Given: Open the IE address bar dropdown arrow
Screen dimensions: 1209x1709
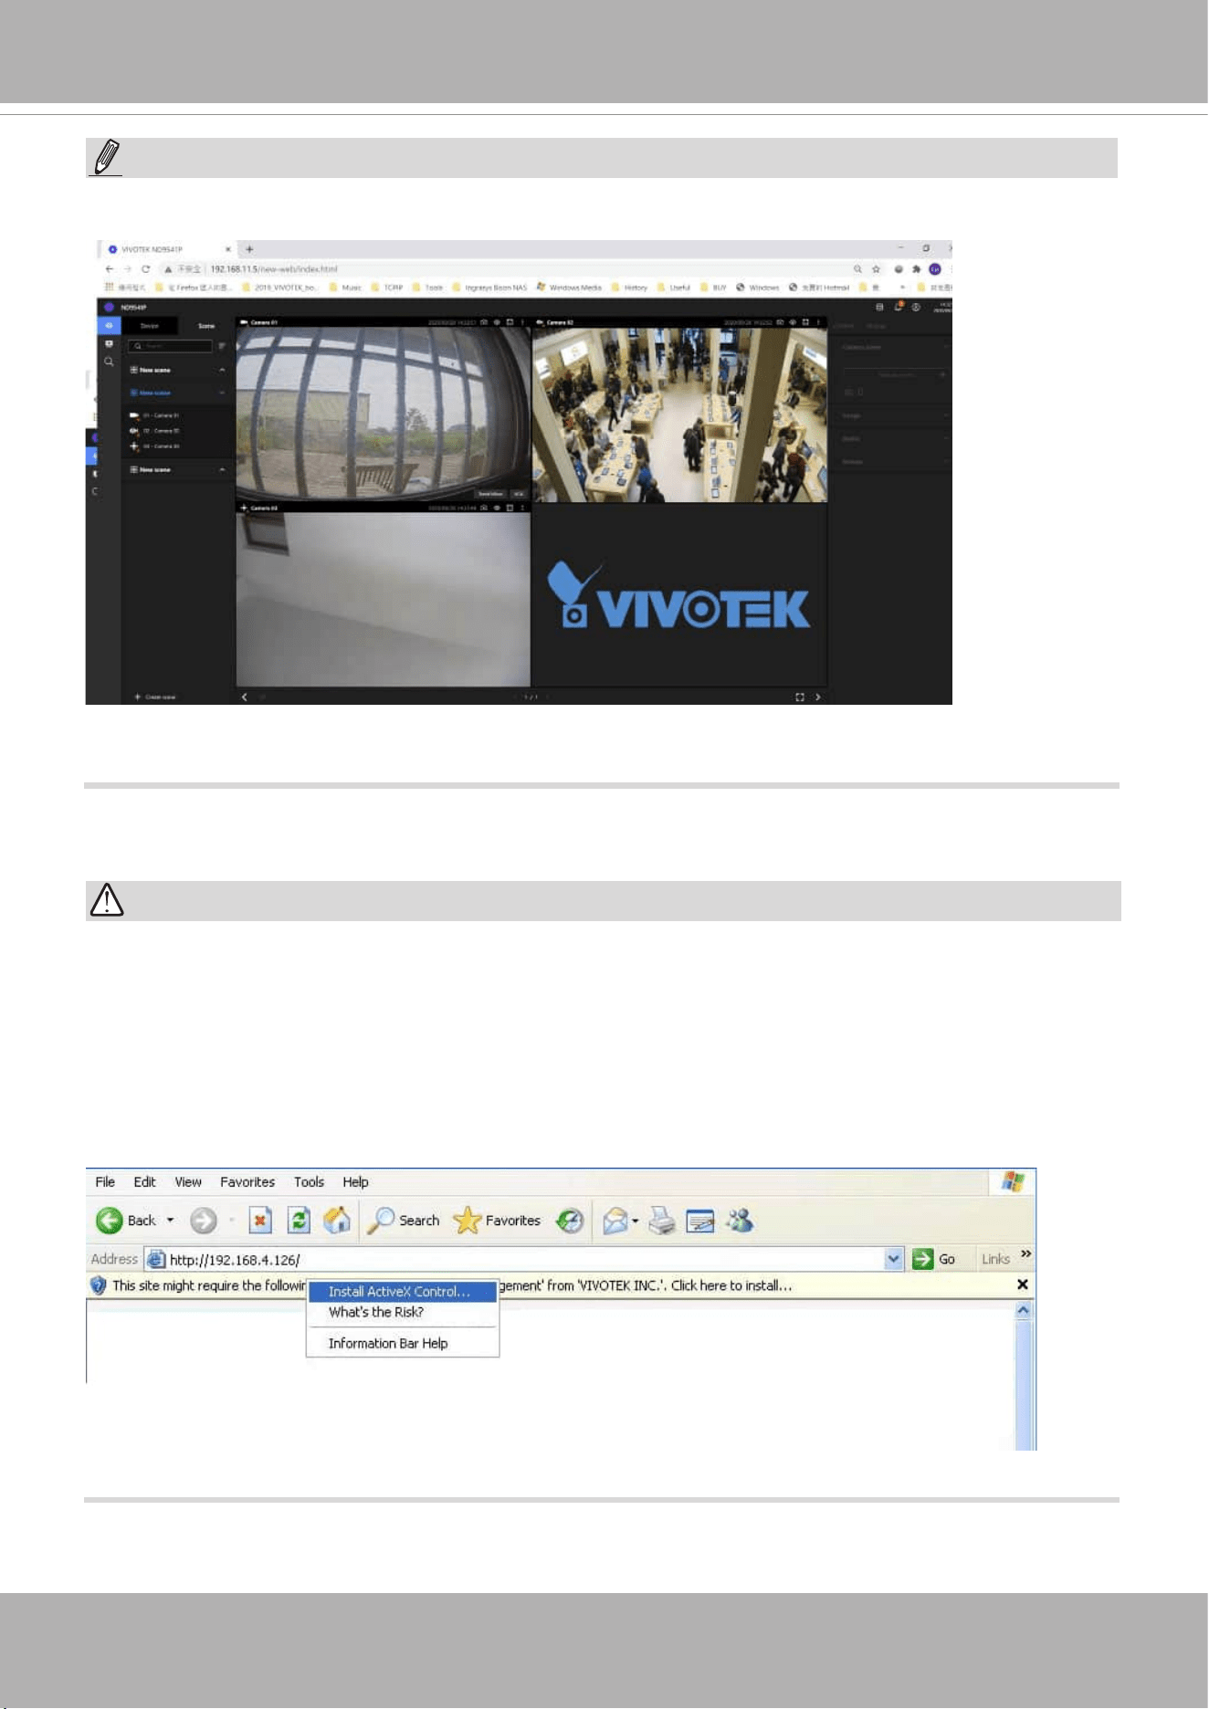Looking at the screenshot, I should pos(894,1259).
